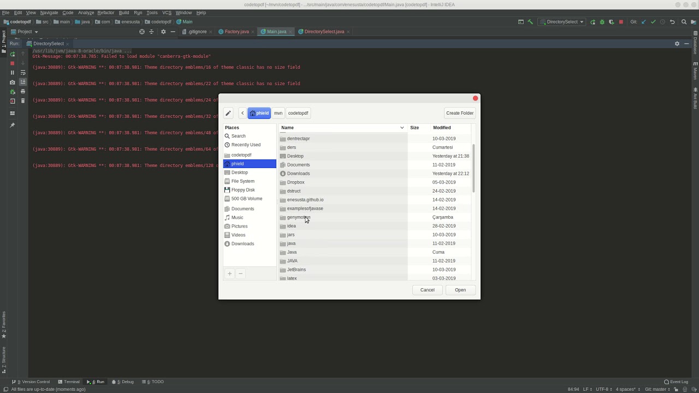
Task: Click the pencil type-location icon in file dialog
Action: click(x=228, y=113)
